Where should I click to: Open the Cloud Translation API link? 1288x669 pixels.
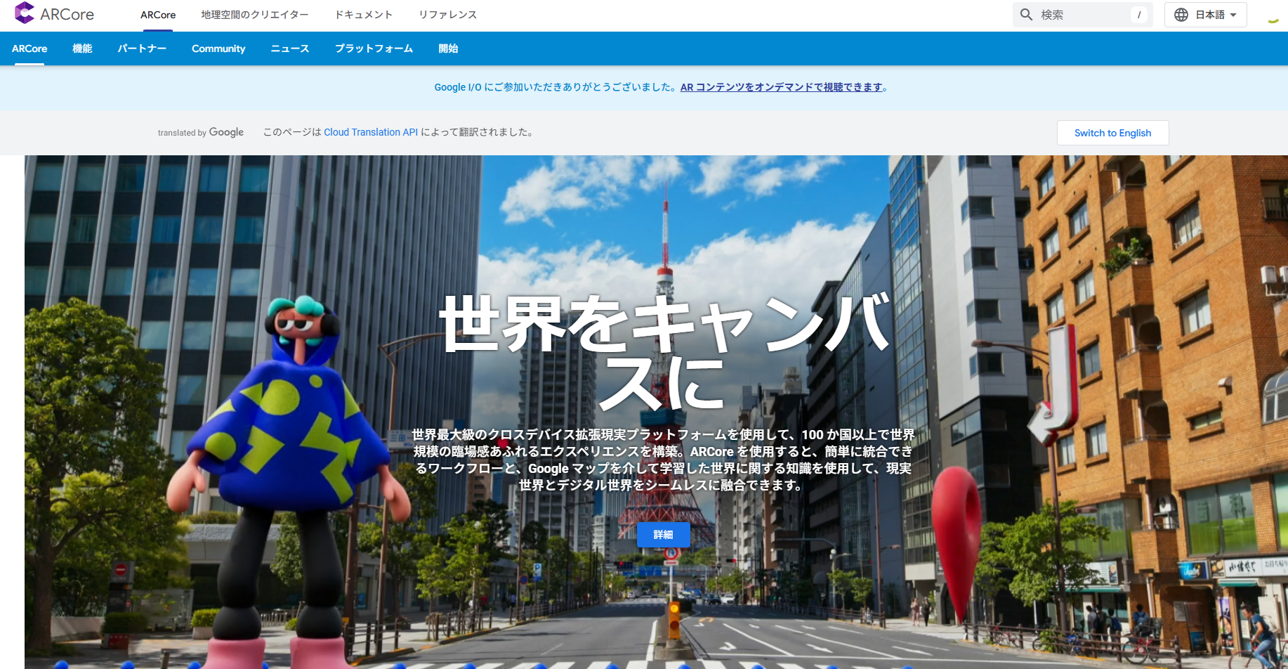point(371,132)
